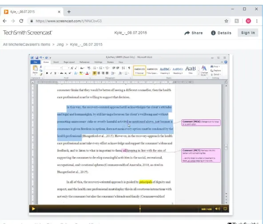The image size is (263, 224).
Task: Apply the Title style
Action: tap(191, 70)
